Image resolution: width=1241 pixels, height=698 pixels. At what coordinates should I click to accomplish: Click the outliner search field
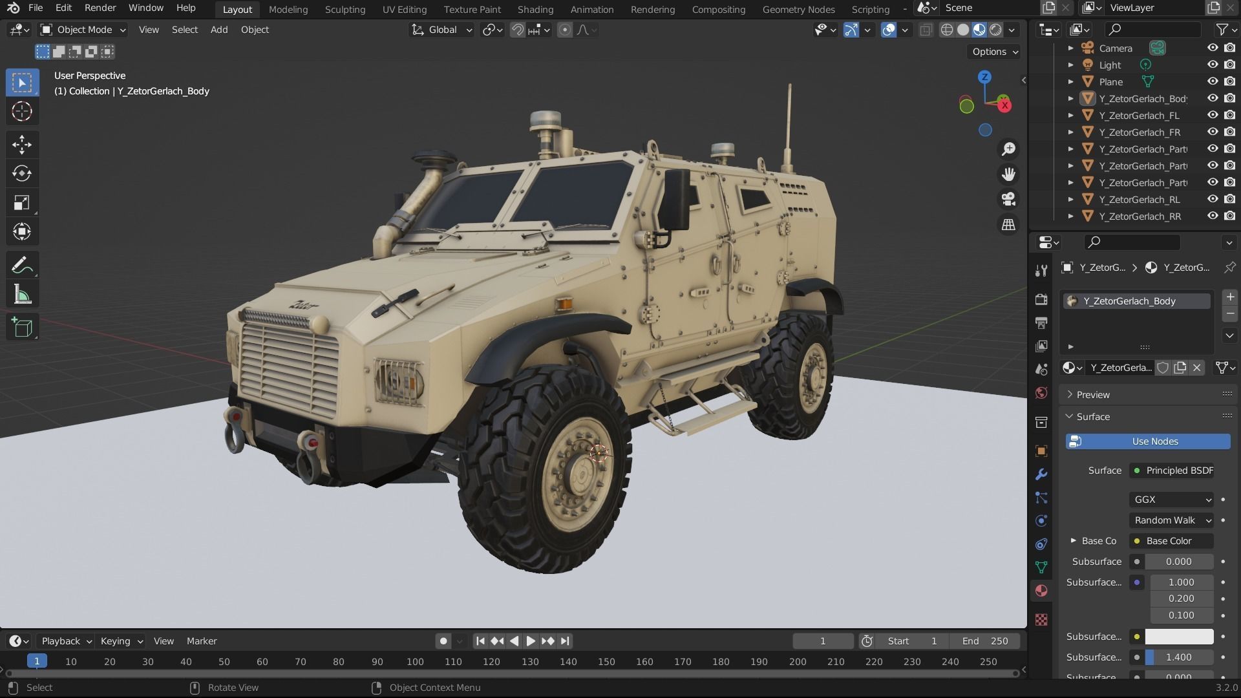click(1152, 29)
